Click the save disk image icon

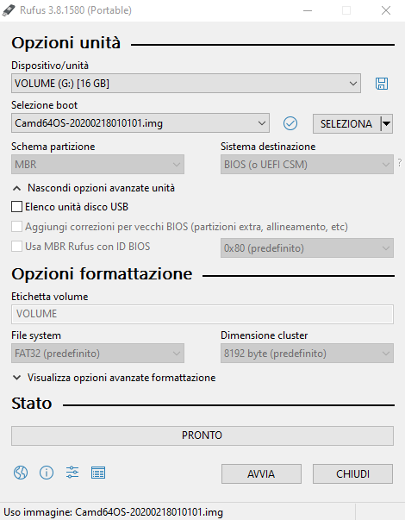pyautogui.click(x=382, y=84)
